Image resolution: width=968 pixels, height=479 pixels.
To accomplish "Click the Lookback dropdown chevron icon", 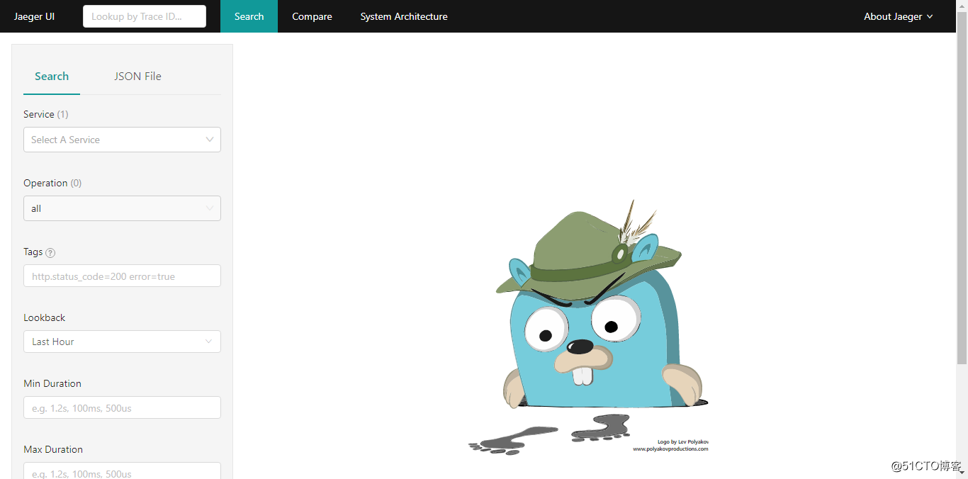I will [209, 342].
